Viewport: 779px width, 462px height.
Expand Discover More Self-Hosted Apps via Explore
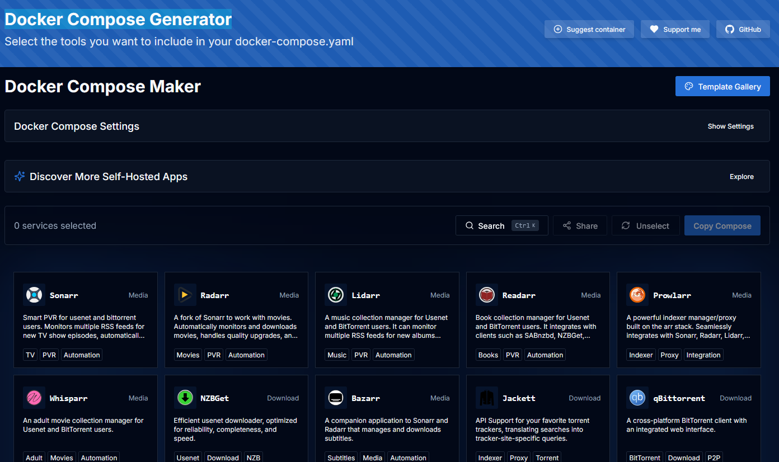coord(742,177)
